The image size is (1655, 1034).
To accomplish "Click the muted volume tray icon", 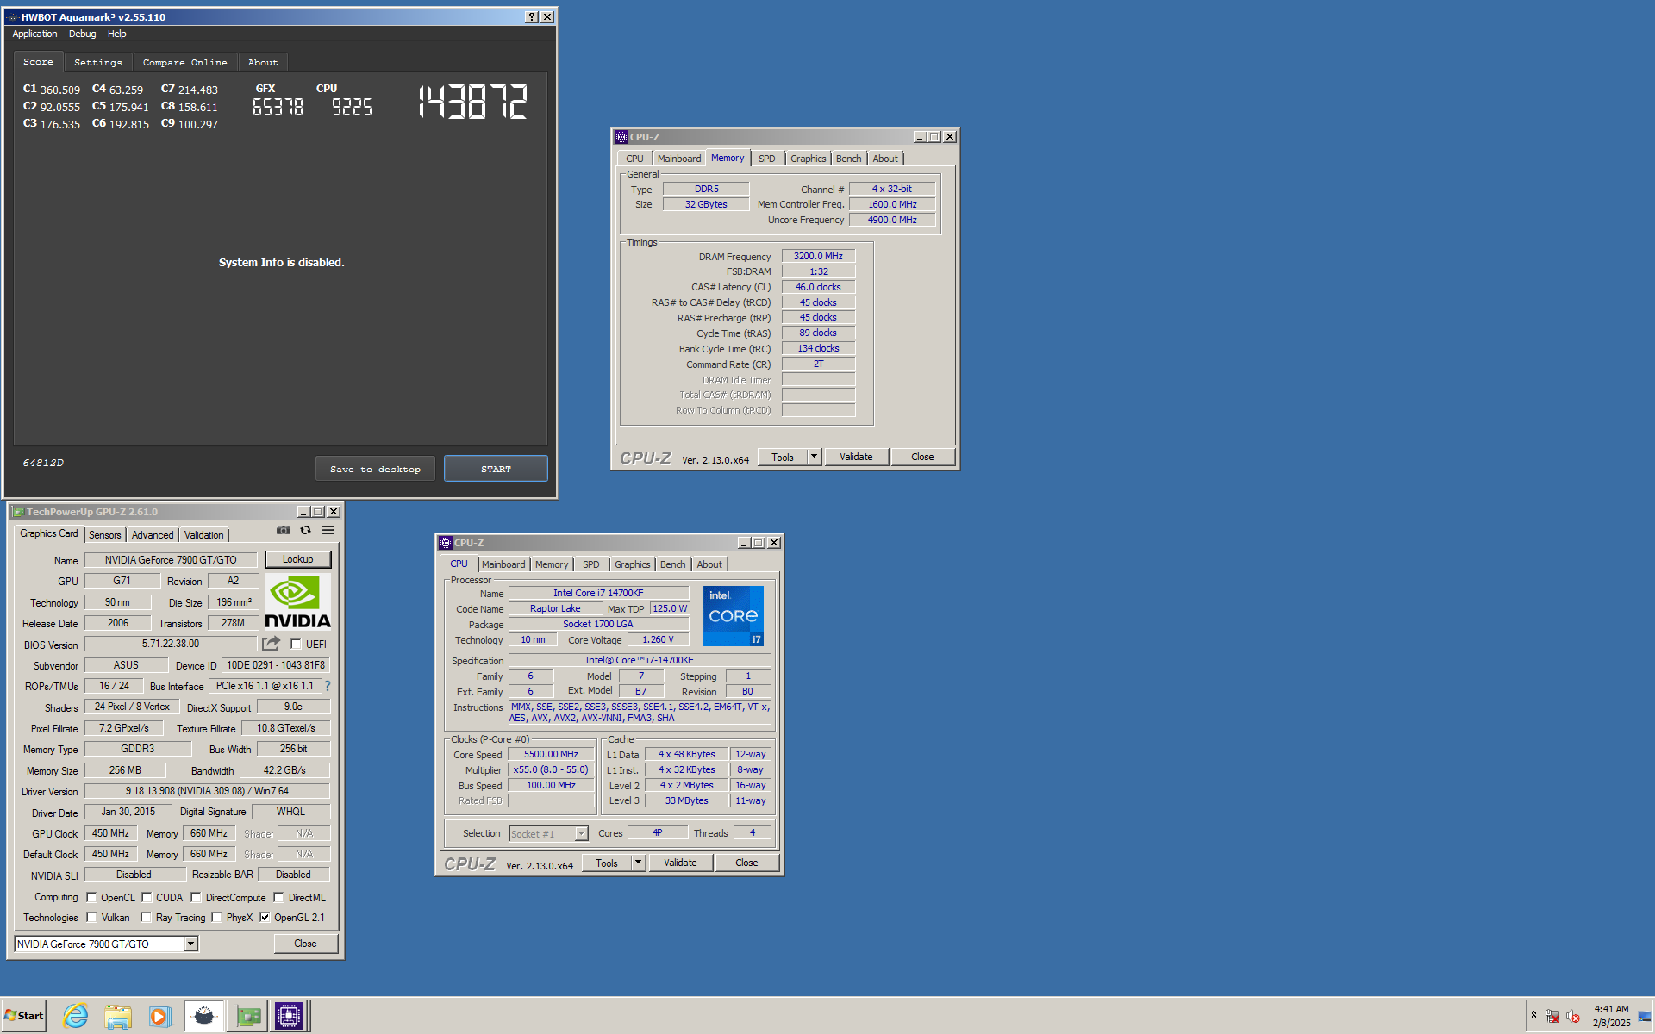I will point(1573,1017).
